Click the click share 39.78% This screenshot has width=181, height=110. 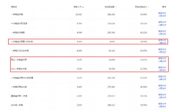(x=144, y=105)
